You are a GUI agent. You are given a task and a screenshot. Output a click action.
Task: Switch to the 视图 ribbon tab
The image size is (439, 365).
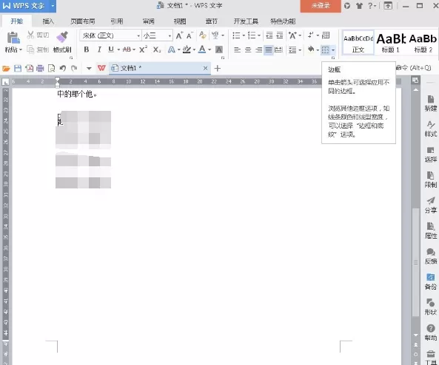click(x=180, y=21)
